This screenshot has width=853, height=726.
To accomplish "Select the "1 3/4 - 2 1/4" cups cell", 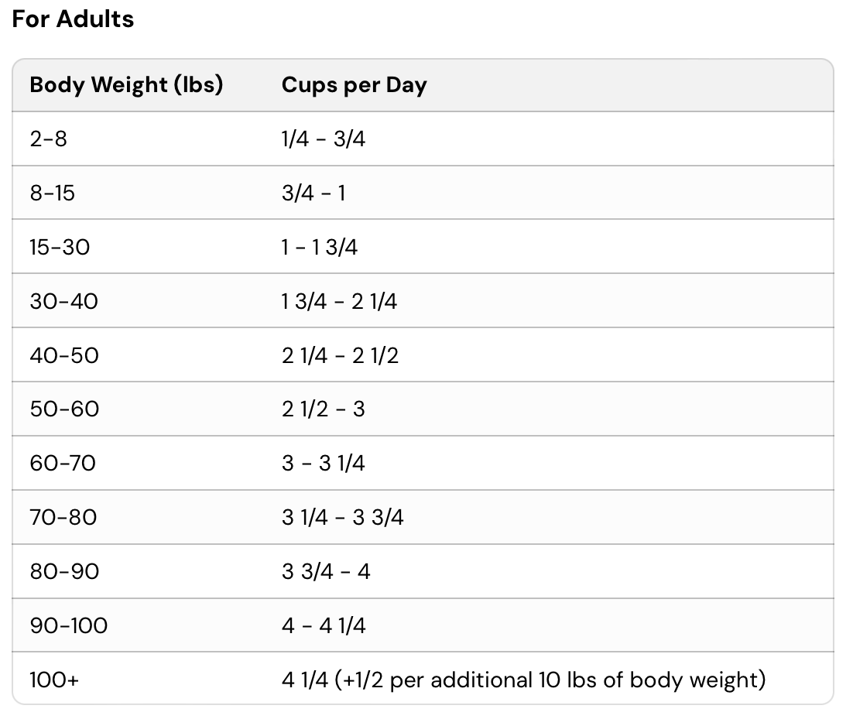I will pyautogui.click(x=339, y=301).
